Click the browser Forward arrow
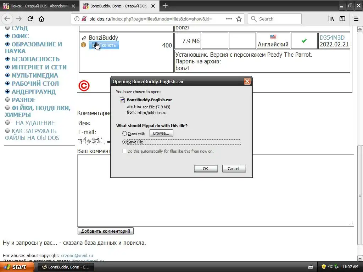 click(x=19, y=19)
